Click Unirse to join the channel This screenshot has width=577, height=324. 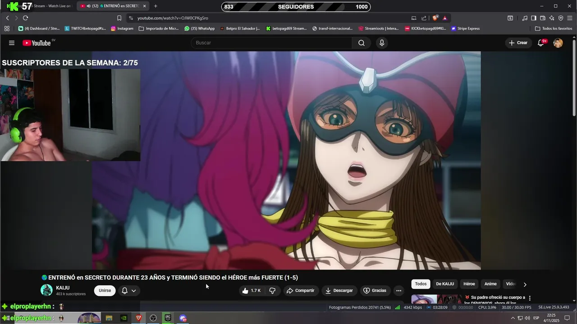105,291
